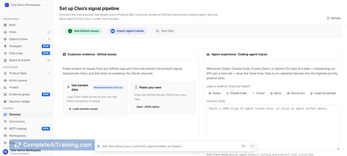This screenshot has height=156, width=347.
Task: Open Opportunities section
Action: [27, 39]
